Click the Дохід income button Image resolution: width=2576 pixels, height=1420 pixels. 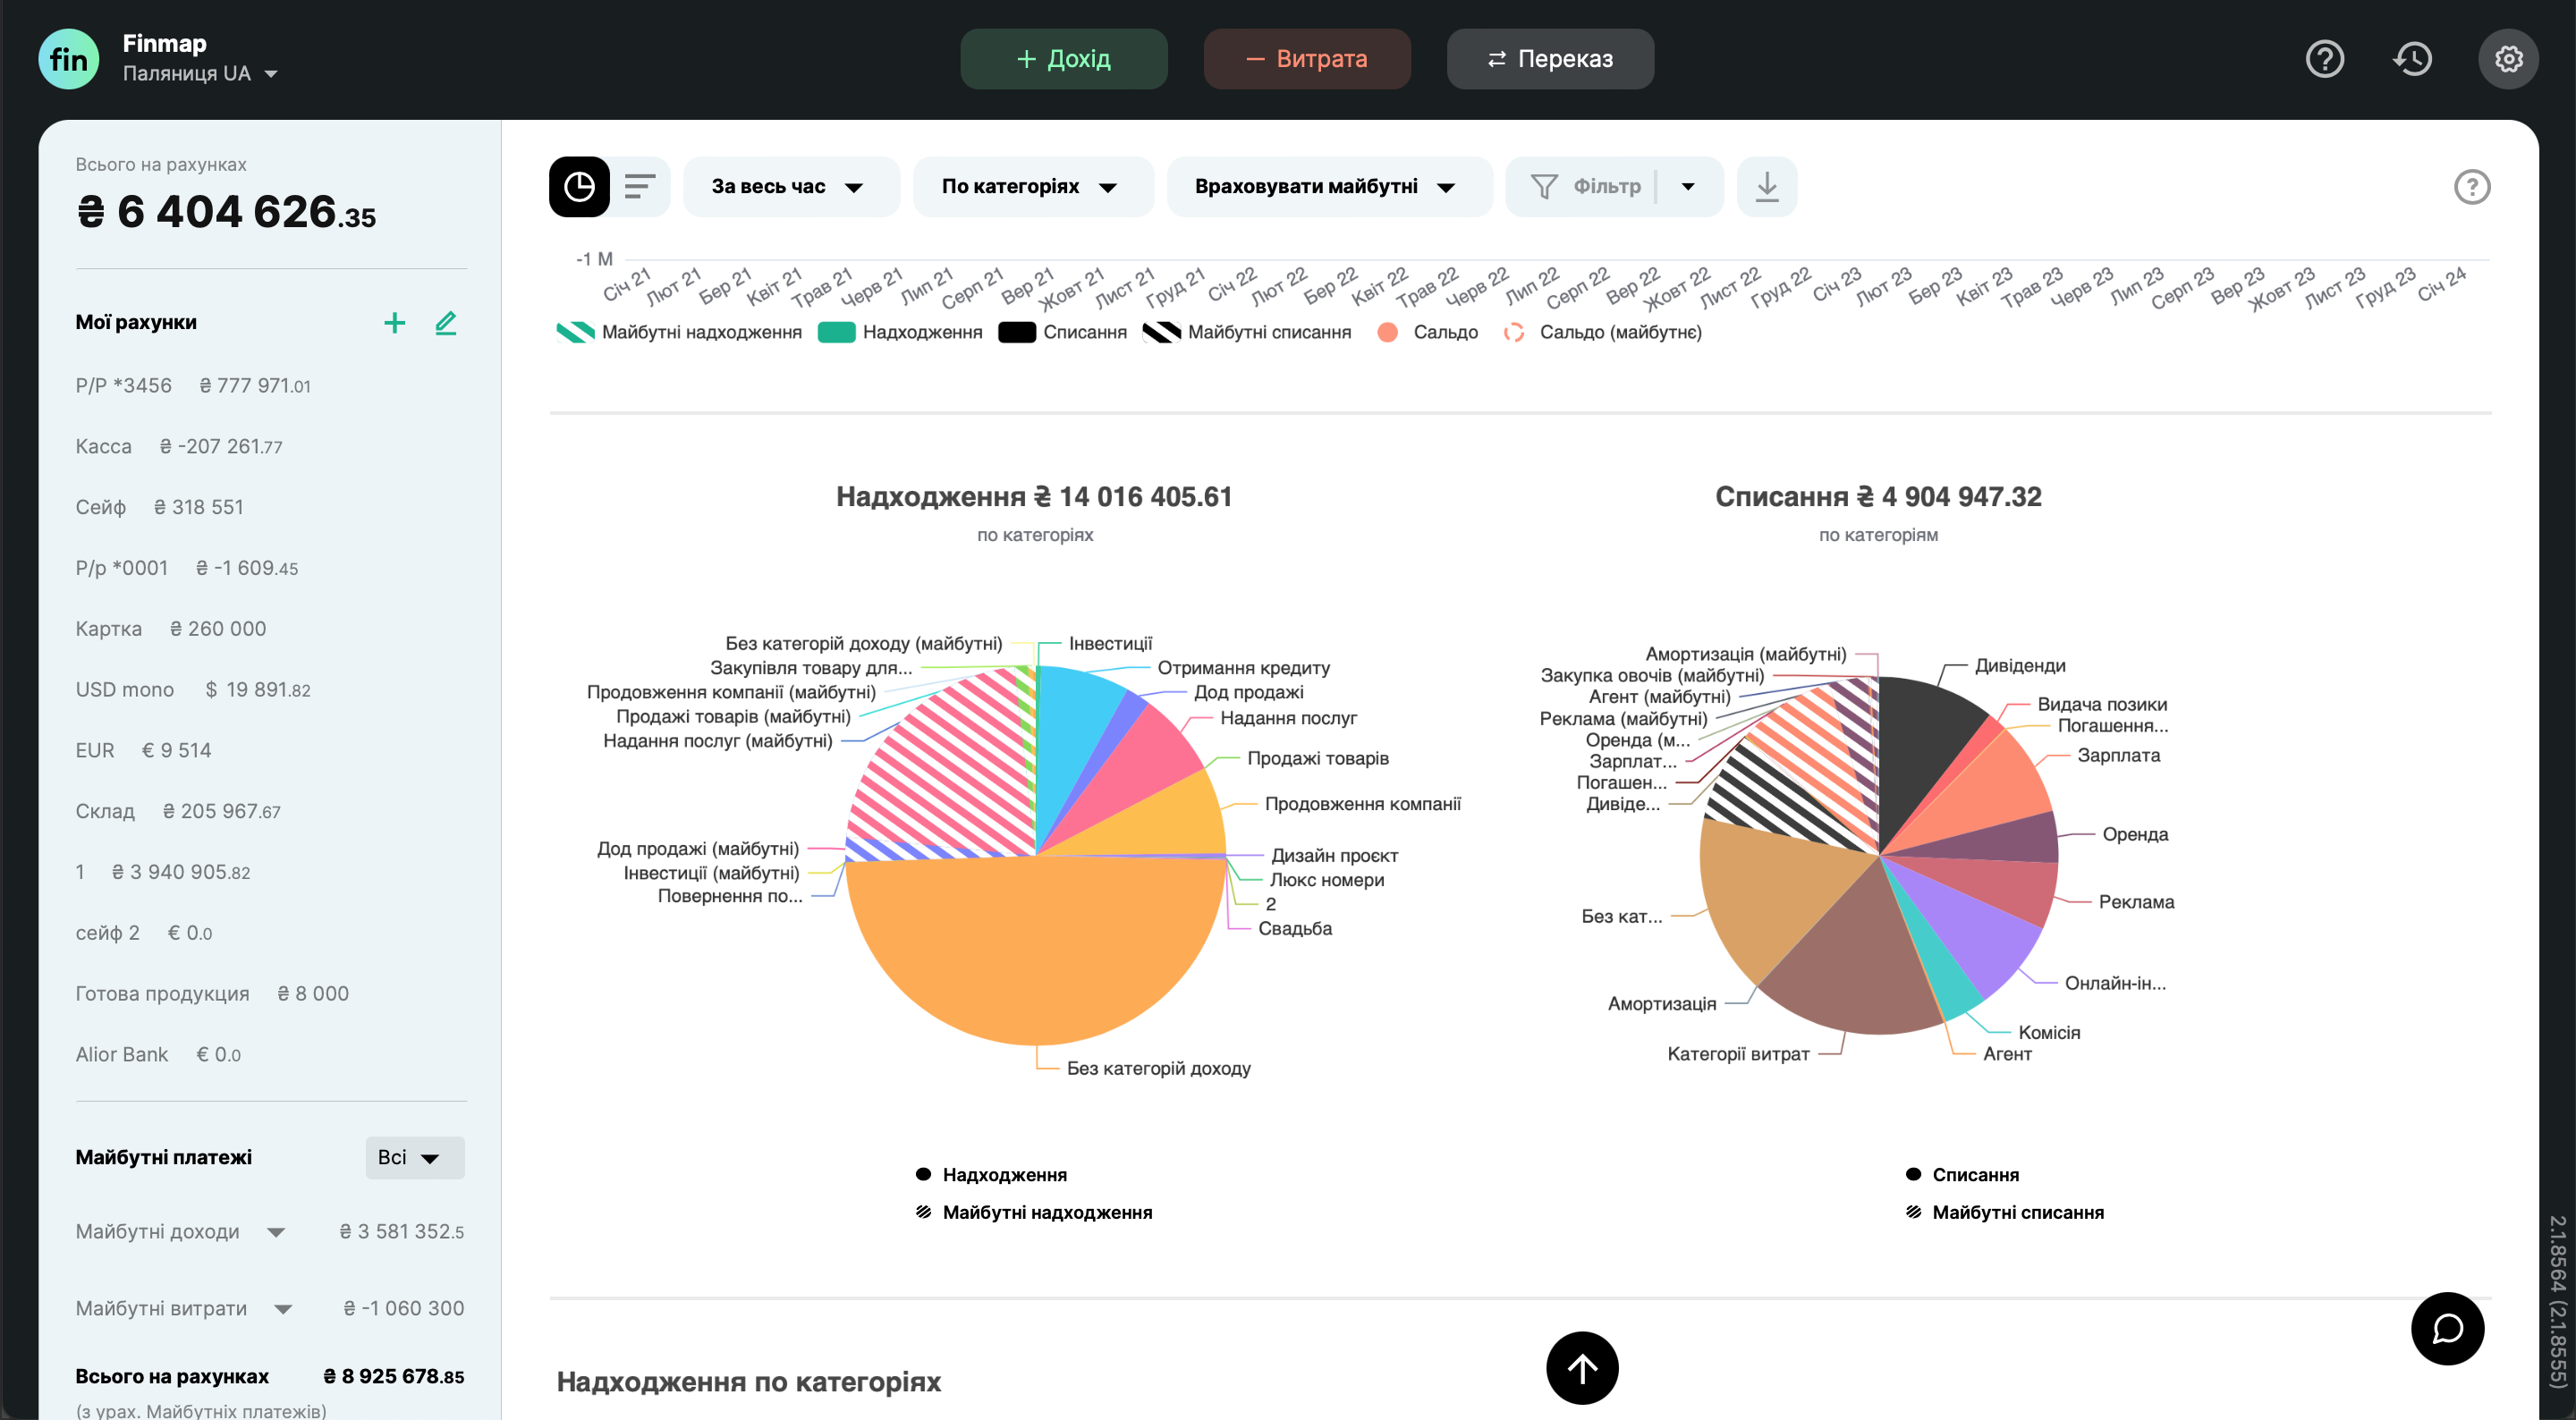pos(1063,59)
